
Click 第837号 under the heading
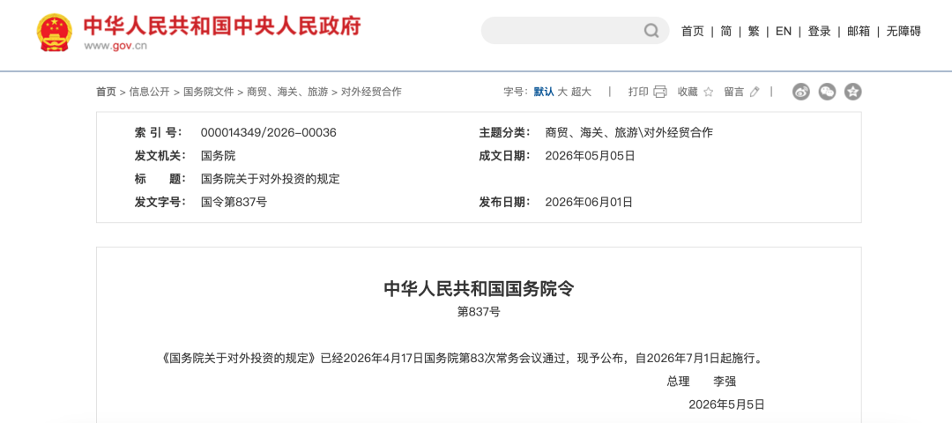point(479,313)
